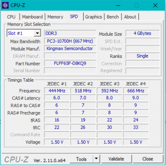
Task: Click the empty Serial Number field
Action: pyautogui.click(x=70, y=70)
